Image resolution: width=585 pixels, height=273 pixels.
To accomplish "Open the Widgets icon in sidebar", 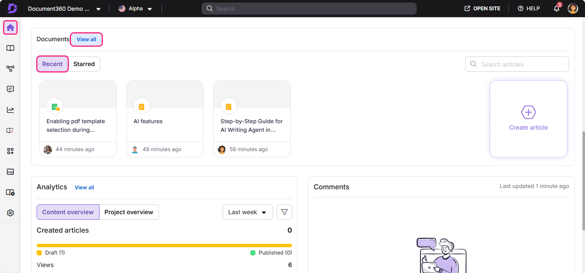I will tap(10, 151).
